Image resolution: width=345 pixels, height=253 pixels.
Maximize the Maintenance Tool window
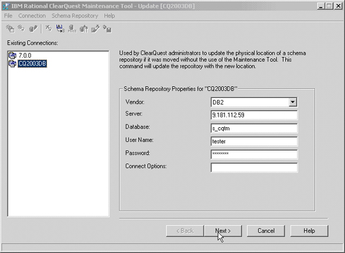[x=329, y=6]
